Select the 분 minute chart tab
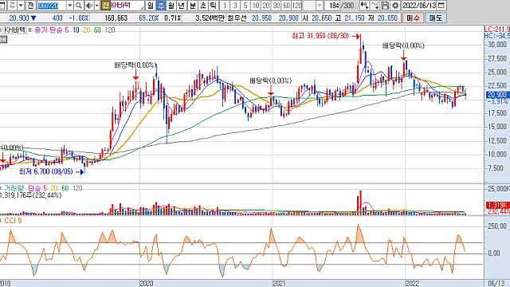The height and width of the screenshot is (287, 510). pyautogui.click(x=193, y=6)
